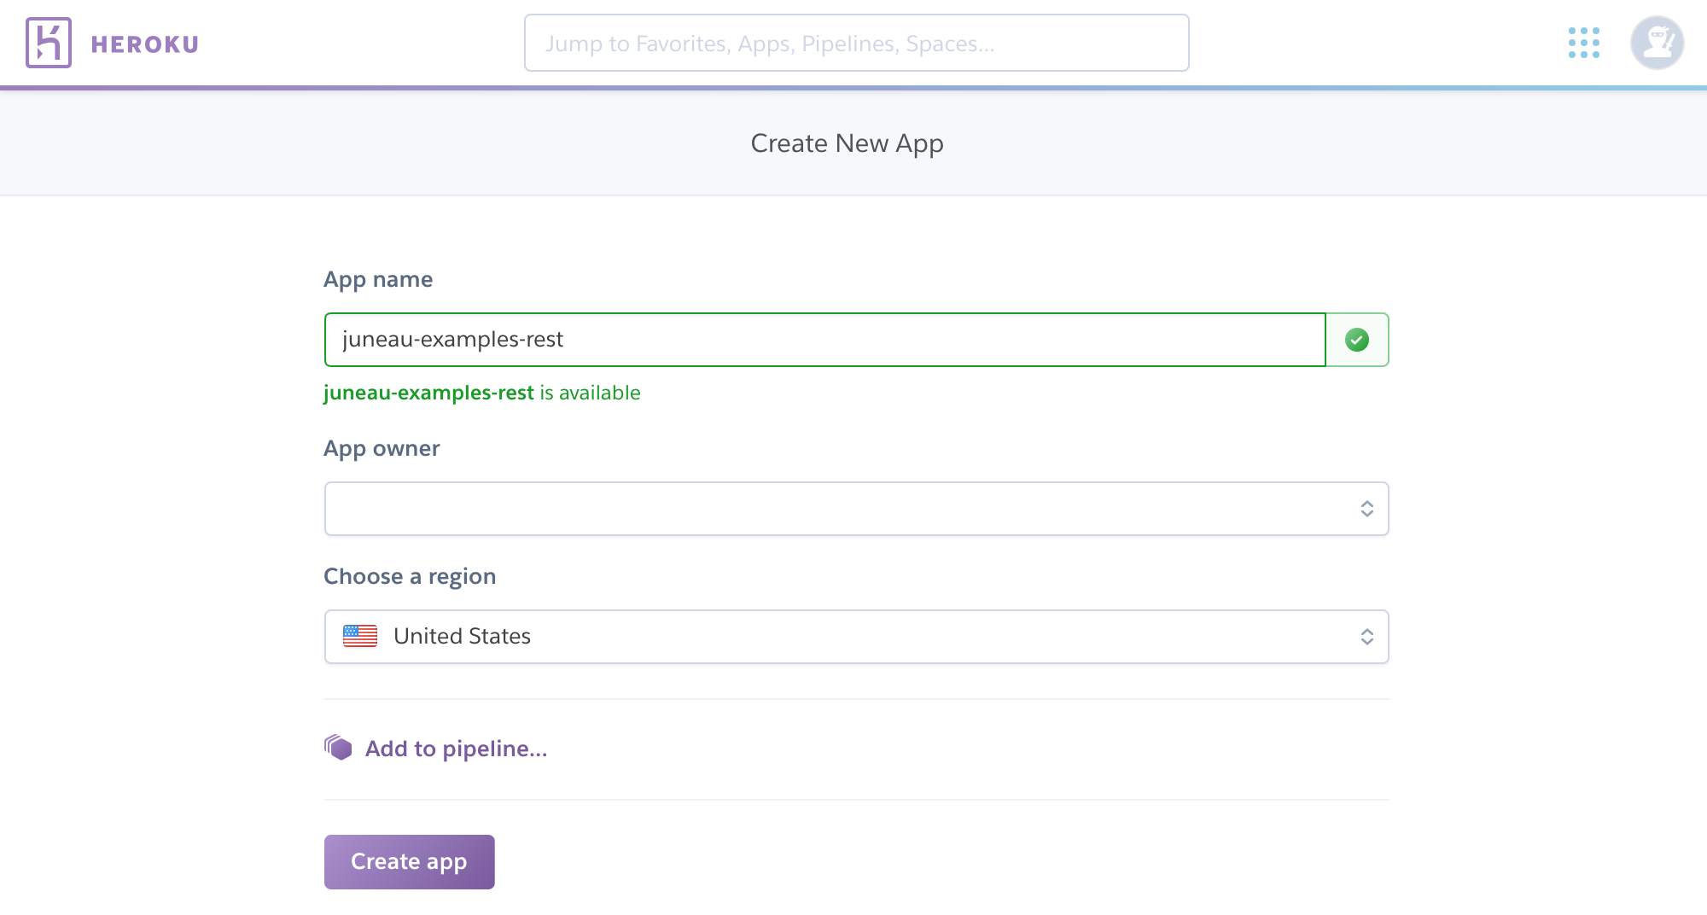
Task: Click the United States flag icon
Action: [x=360, y=636]
